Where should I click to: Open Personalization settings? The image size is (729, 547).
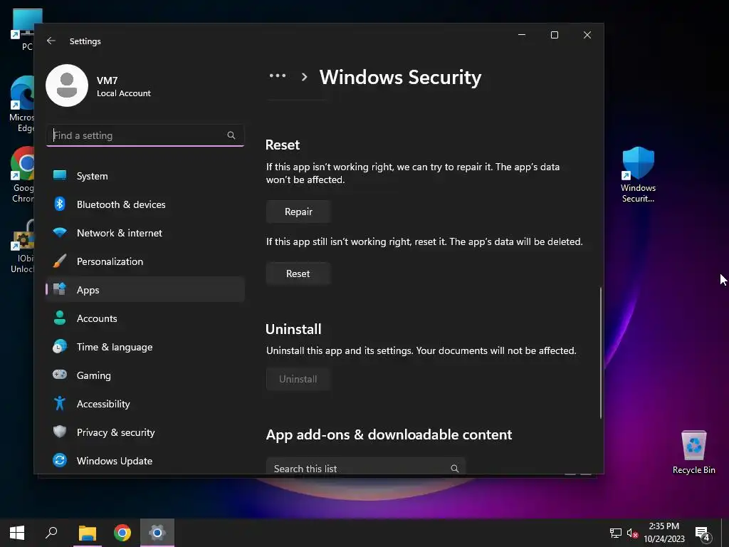click(145, 261)
